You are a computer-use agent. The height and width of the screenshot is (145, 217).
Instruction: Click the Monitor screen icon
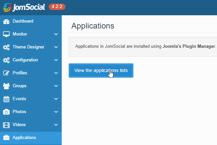pos(6,34)
